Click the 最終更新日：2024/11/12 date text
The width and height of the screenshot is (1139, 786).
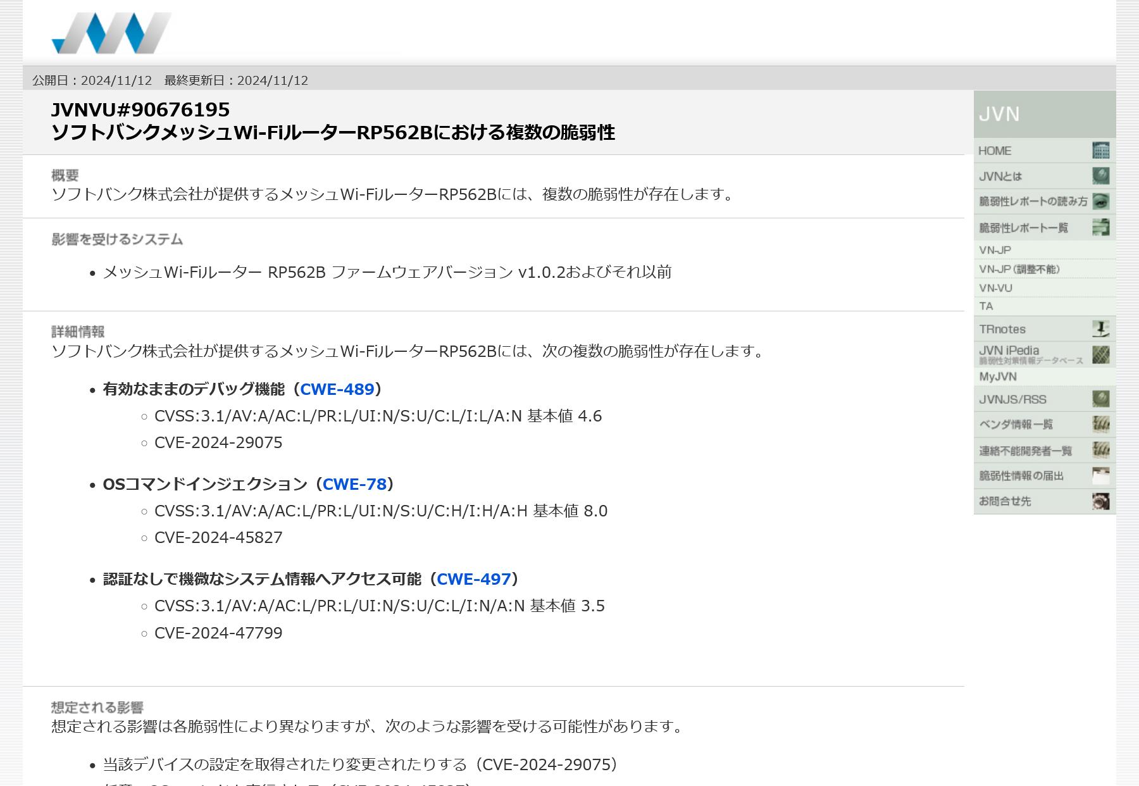tap(236, 80)
